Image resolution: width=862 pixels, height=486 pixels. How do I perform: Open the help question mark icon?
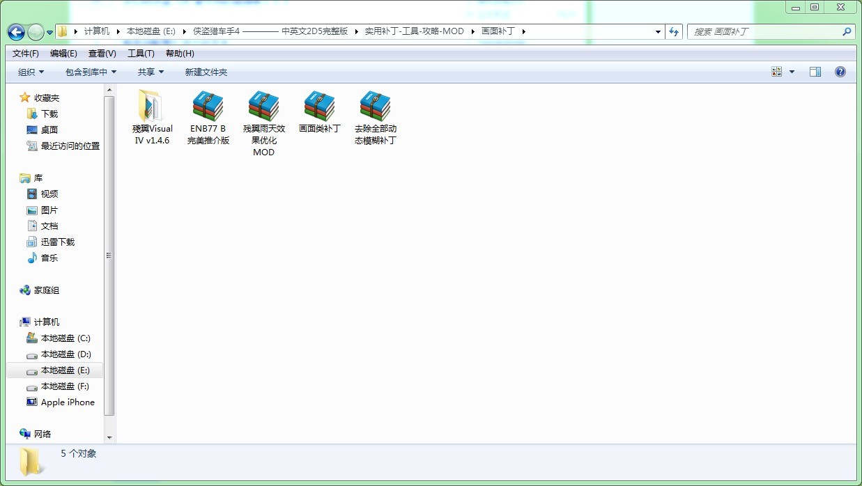pos(840,72)
